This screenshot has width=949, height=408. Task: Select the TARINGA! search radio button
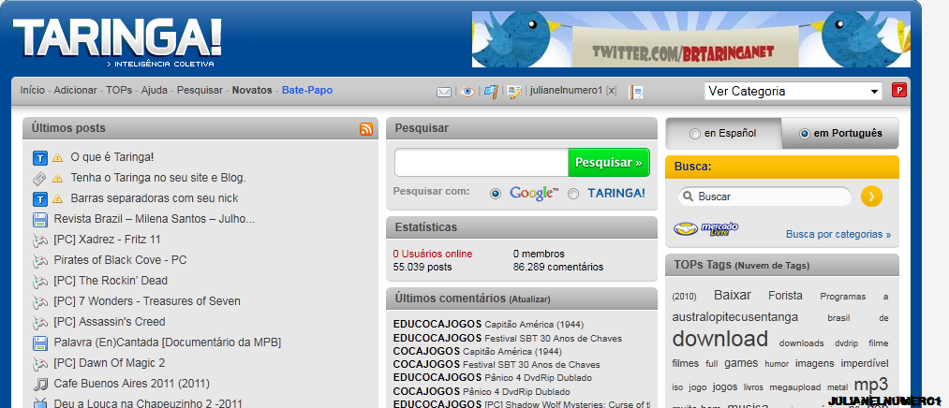click(573, 194)
